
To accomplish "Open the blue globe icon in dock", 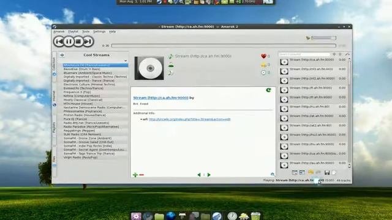I will (171, 216).
